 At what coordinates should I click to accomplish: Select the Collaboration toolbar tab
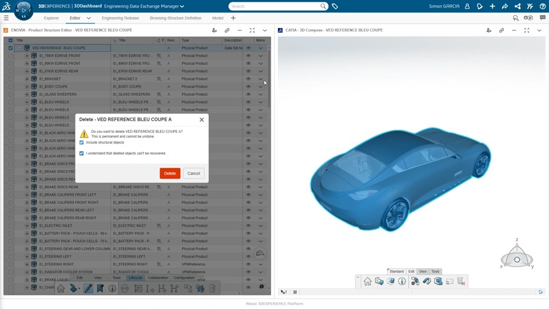coord(158,278)
